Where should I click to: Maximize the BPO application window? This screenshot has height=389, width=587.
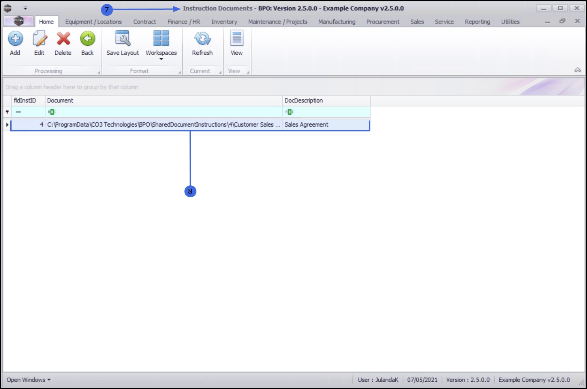[x=560, y=8]
